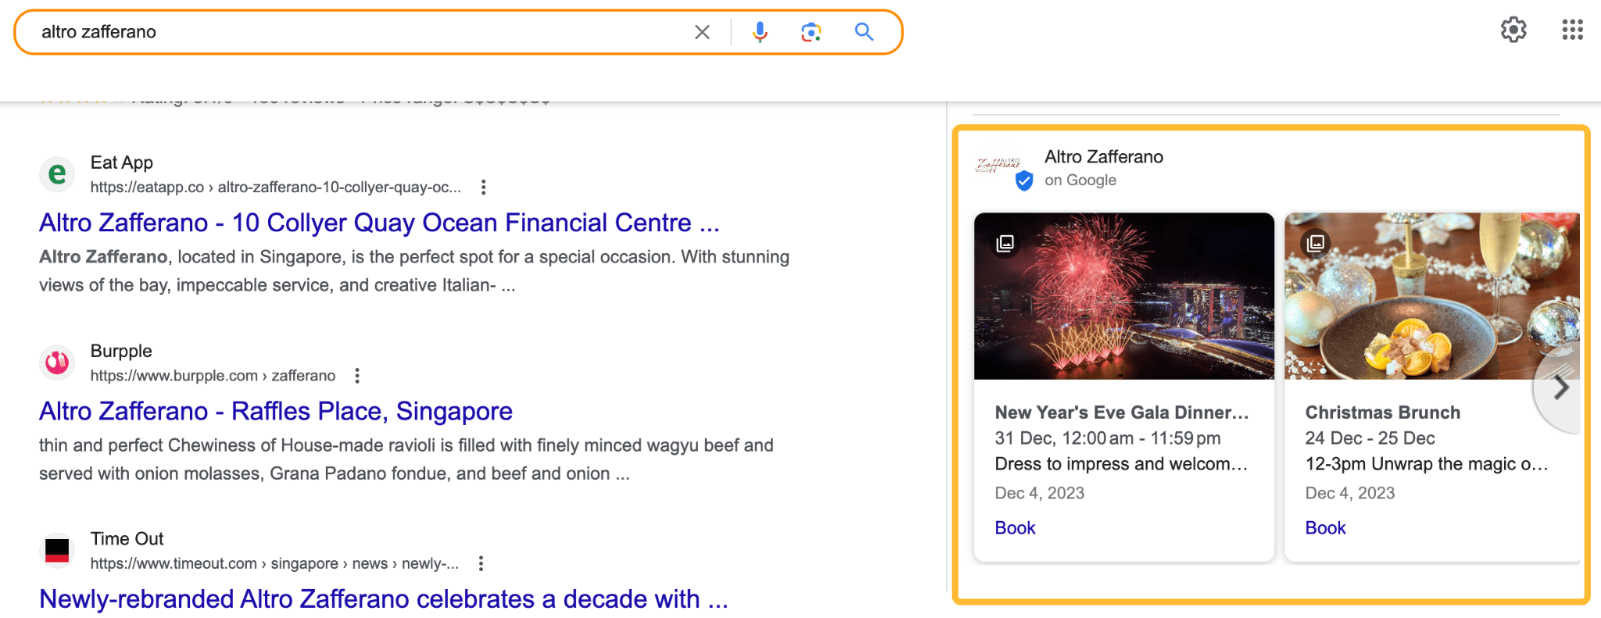Click the Eat App site favicon

[56, 173]
